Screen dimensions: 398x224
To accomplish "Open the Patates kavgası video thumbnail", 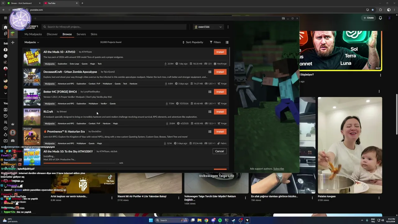I will (350, 145).
